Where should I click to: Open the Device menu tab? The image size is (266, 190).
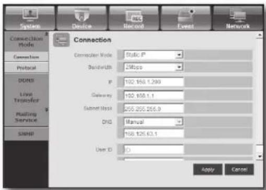[82, 18]
